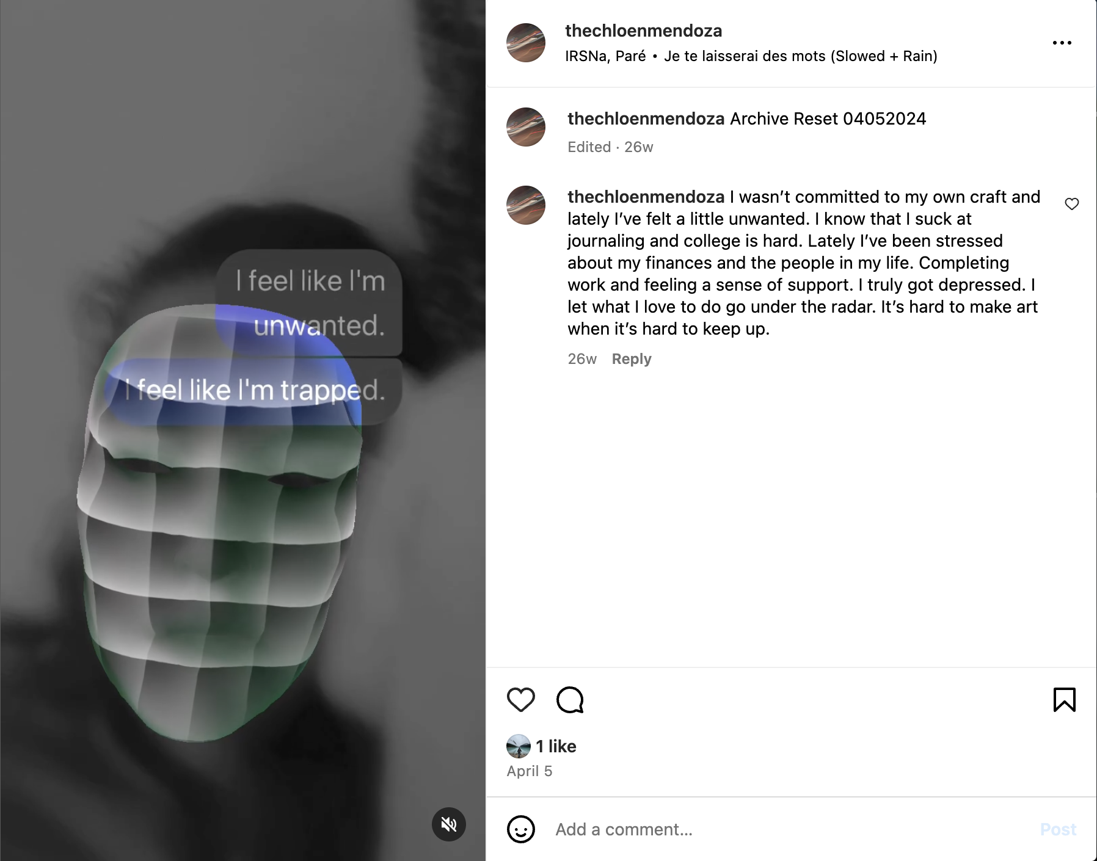1097x861 pixels.
Task: Click the comment speech bubble icon
Action: tap(570, 700)
